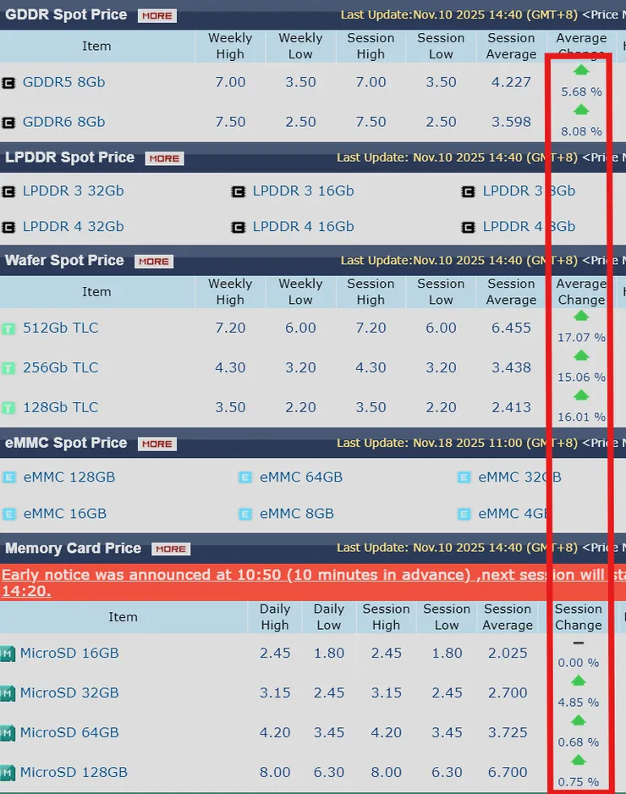Viewport: 626px width, 794px height.
Task: Open the MicroSD 64GB link
Action: [x=69, y=732]
